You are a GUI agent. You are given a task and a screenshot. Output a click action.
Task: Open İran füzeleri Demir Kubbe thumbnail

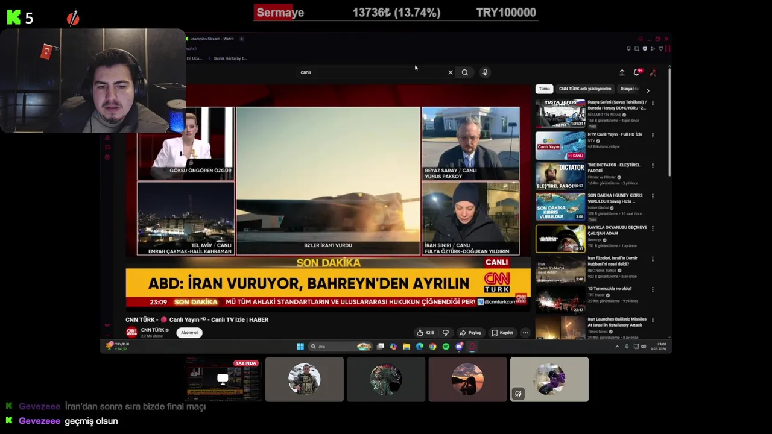point(560,269)
